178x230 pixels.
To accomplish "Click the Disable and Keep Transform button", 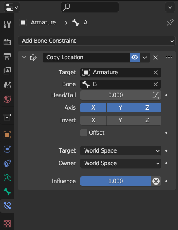I will tap(156, 181).
